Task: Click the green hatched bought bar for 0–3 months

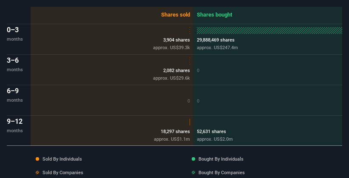Action: [x=269, y=31]
